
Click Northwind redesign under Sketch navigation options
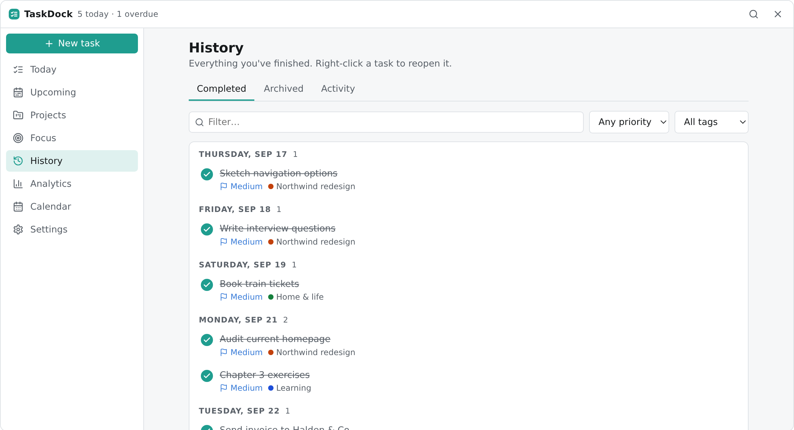coord(316,186)
